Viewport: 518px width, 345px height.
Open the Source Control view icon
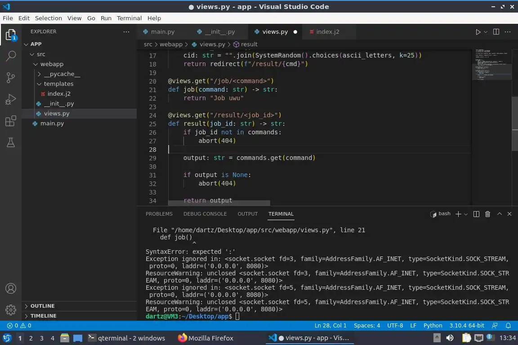point(11,78)
